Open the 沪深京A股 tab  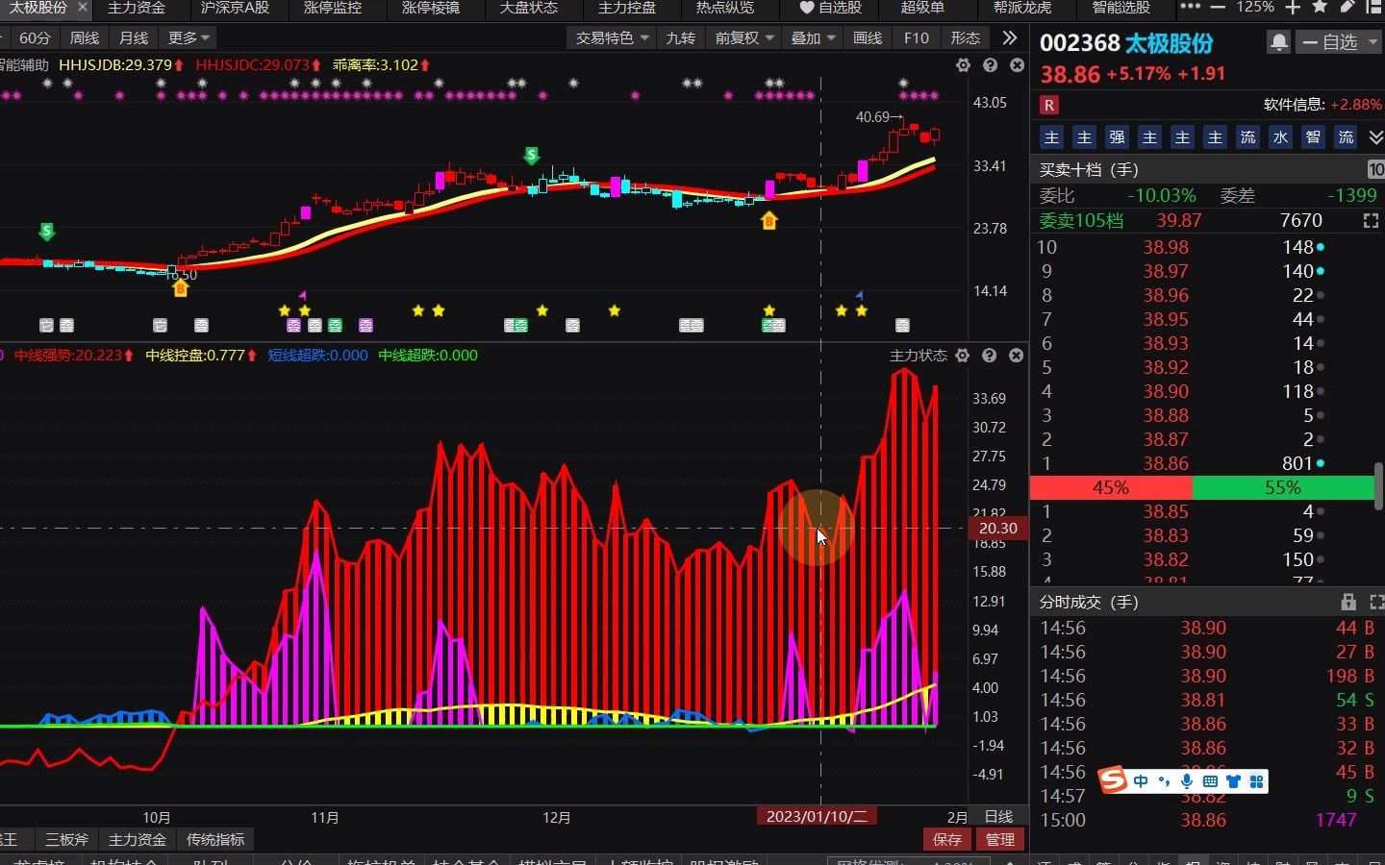coord(235,8)
